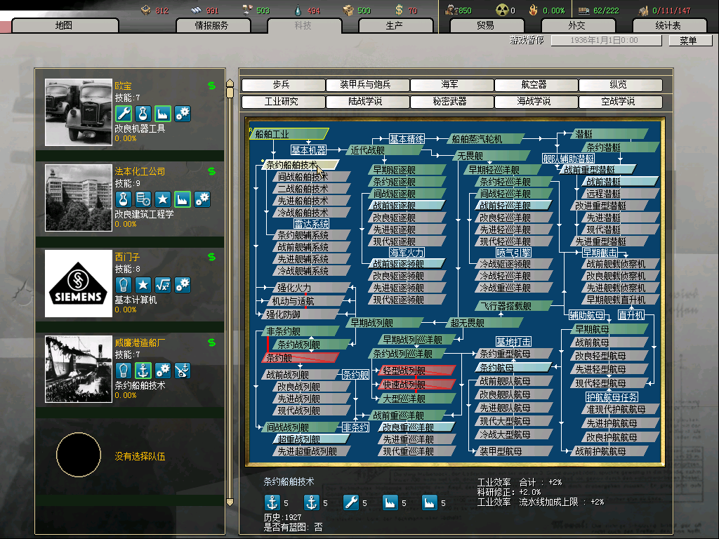This screenshot has width=719, height=539.
Task: Click the star icon in the 法本化工公司 row
Action: 163,199
